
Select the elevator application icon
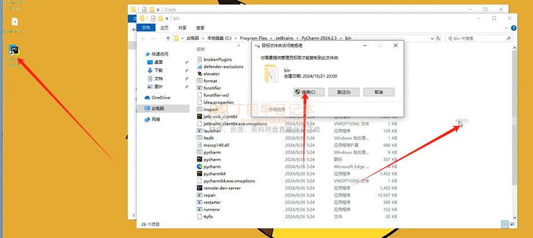[x=200, y=74]
